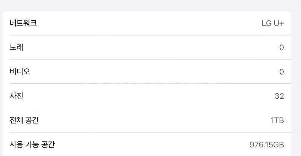
Task: Tap the 노래 label
Action: 16,48
